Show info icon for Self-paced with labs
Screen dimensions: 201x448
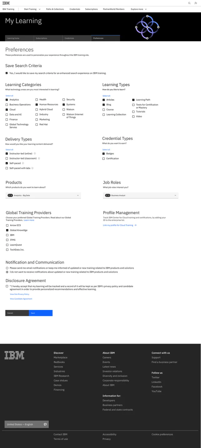pos(32,168)
